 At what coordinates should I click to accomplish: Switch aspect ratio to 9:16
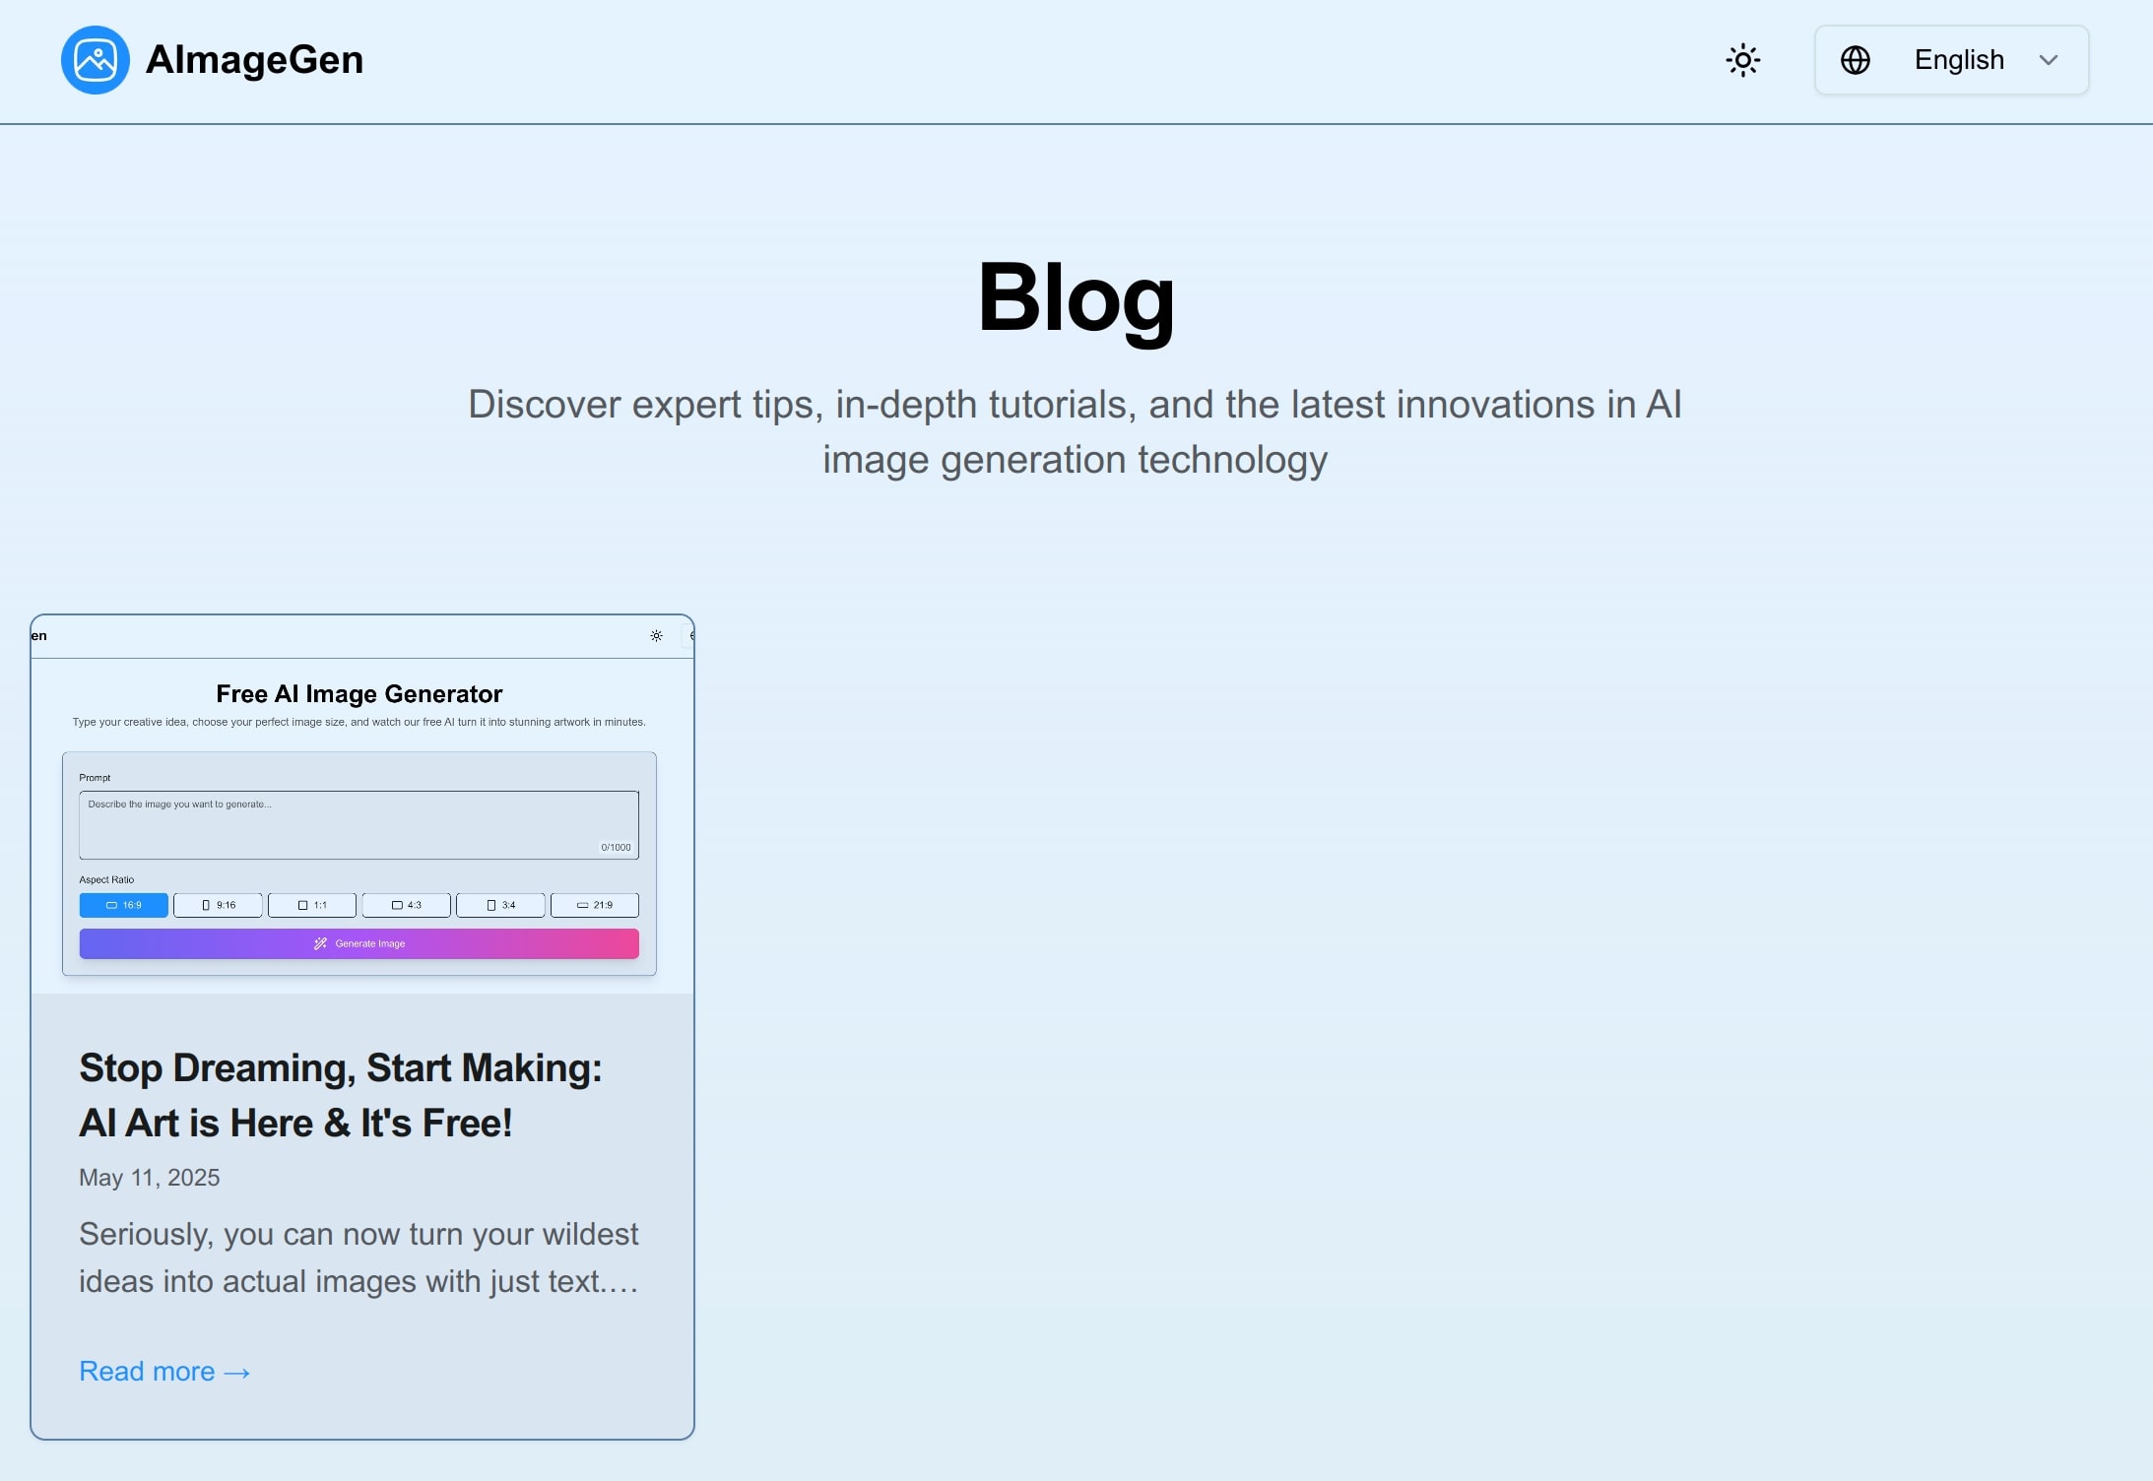tap(218, 904)
